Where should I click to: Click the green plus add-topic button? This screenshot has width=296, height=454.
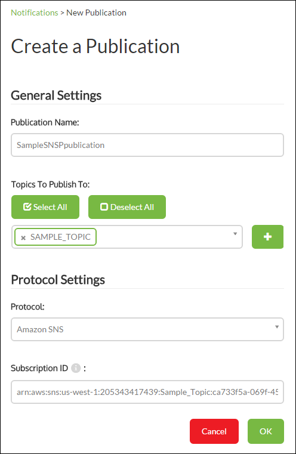pos(267,237)
